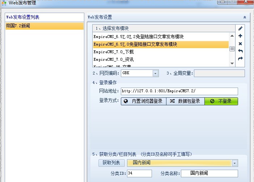Click the import module arrow icon

tap(240, 51)
